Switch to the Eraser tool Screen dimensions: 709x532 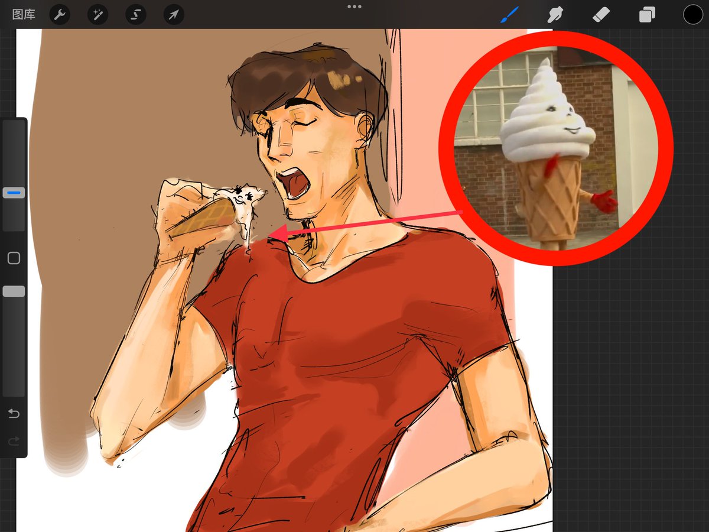[x=601, y=14]
